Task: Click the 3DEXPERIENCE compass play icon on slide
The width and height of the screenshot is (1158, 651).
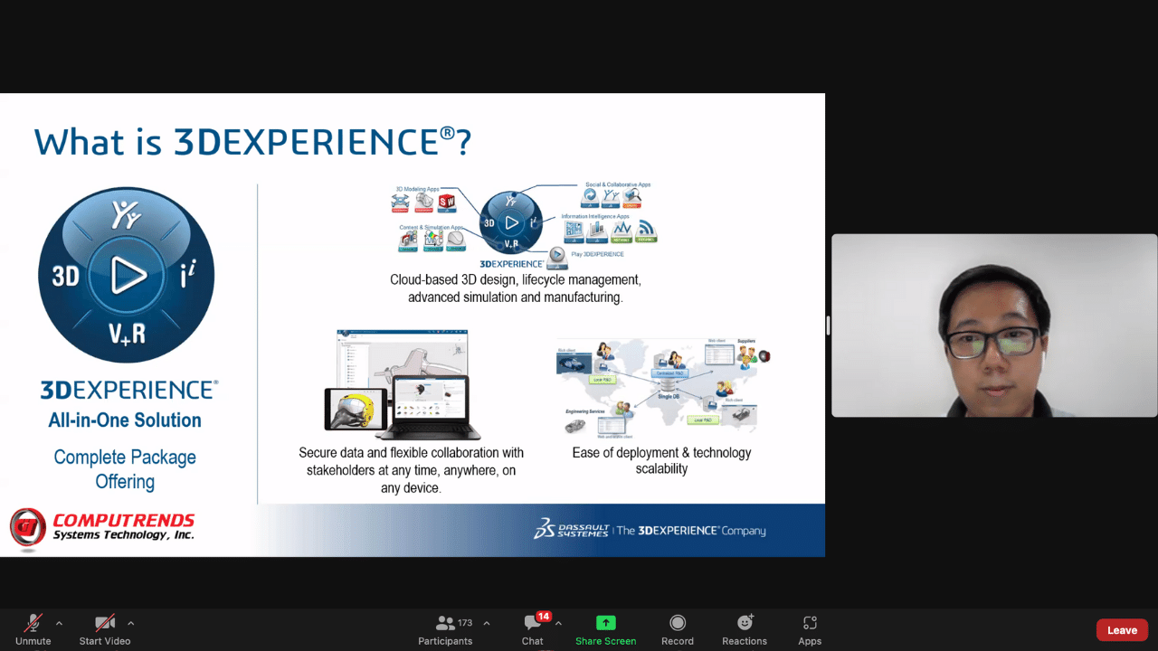Action: click(x=127, y=274)
